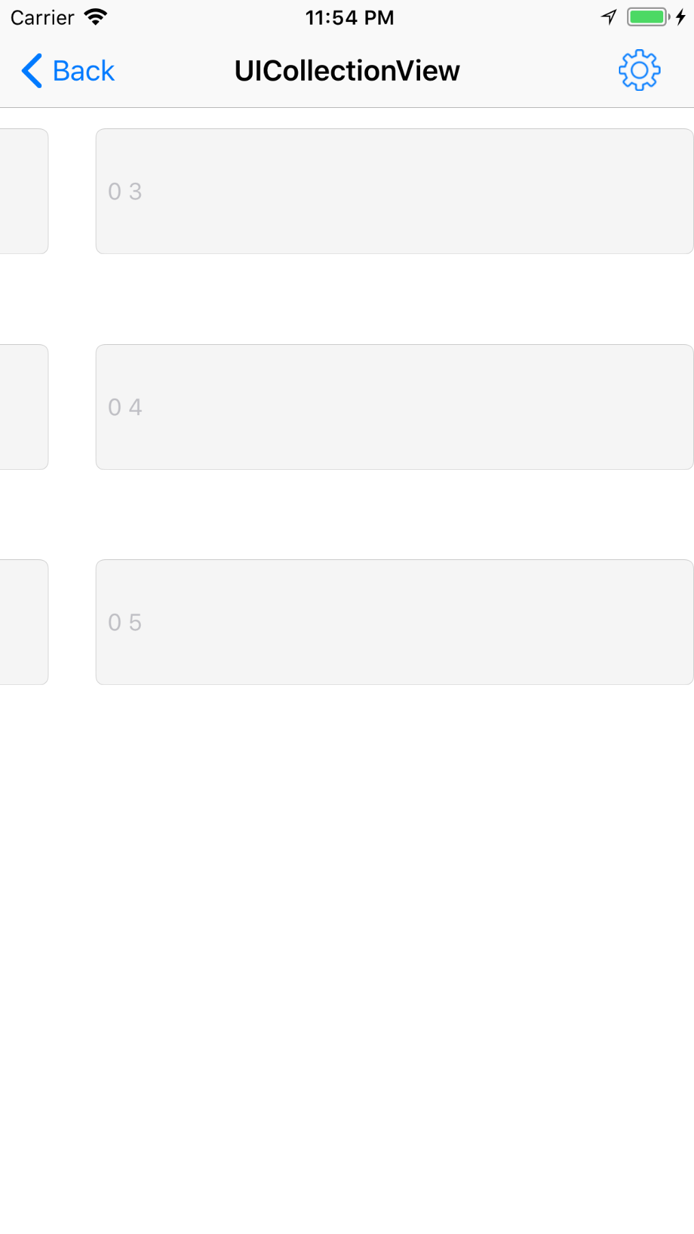
Task: Tap the Wi-Fi signal icon
Action: (96, 16)
